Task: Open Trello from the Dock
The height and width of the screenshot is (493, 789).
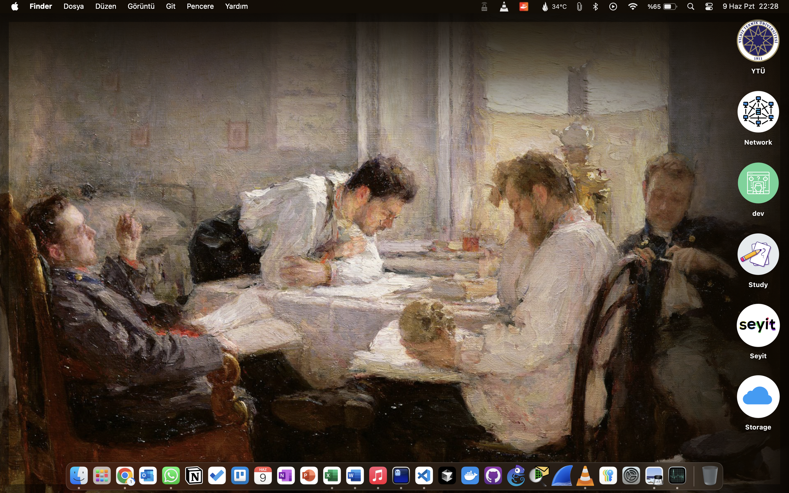Action: click(x=240, y=476)
